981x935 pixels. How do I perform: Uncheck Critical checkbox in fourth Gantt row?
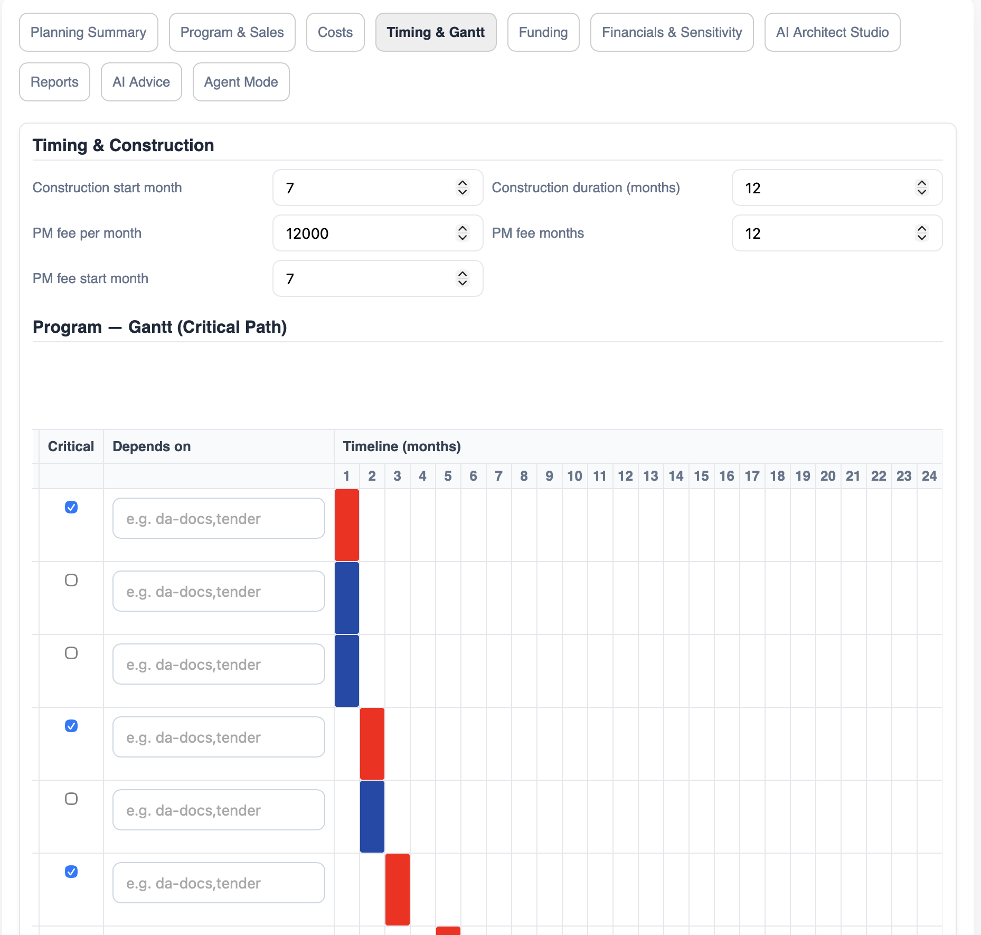coord(71,726)
